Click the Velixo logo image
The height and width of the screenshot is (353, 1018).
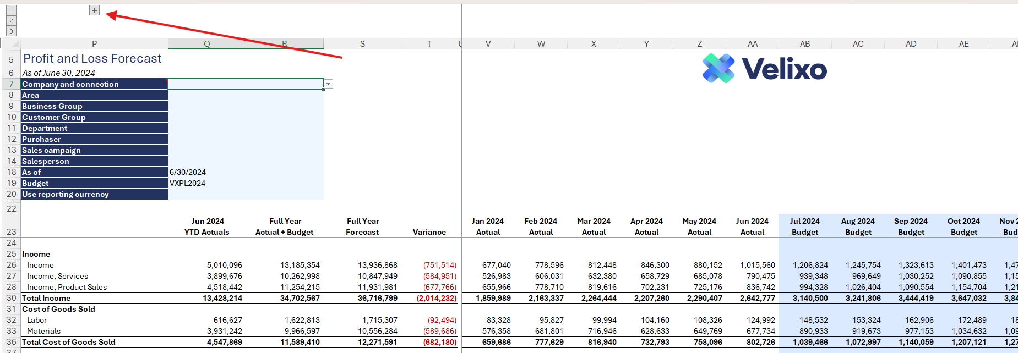click(x=764, y=69)
